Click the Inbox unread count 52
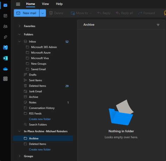Screen dimensions: 166x161 pos(67,42)
